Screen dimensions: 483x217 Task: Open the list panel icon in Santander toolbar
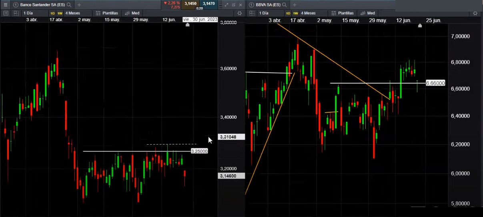(6, 13)
